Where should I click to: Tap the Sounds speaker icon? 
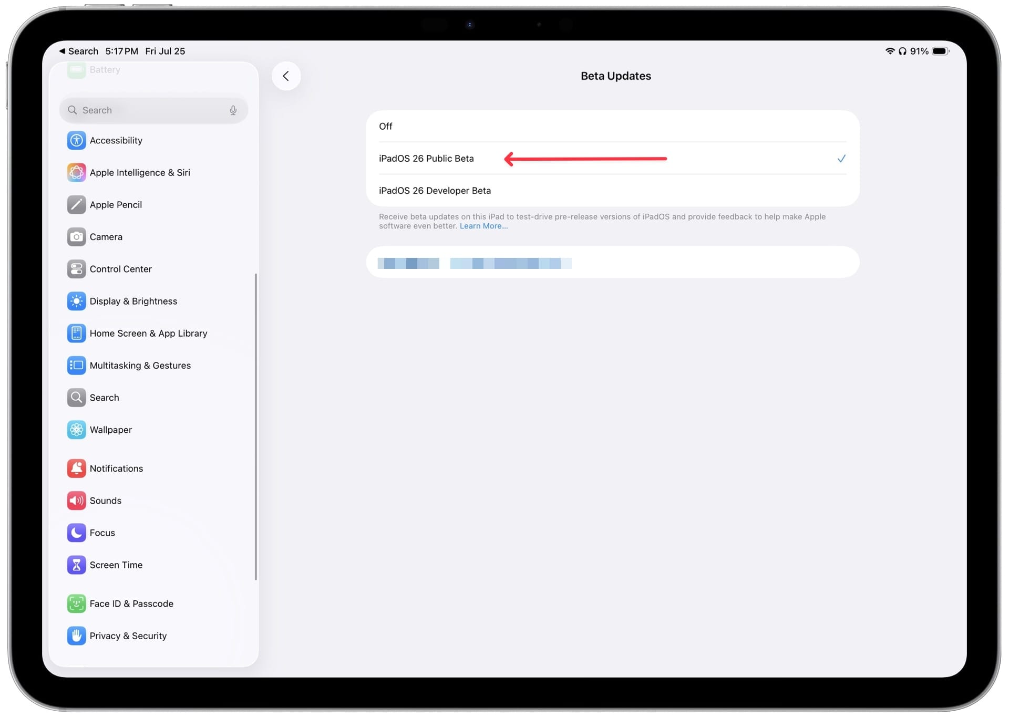pyautogui.click(x=76, y=501)
